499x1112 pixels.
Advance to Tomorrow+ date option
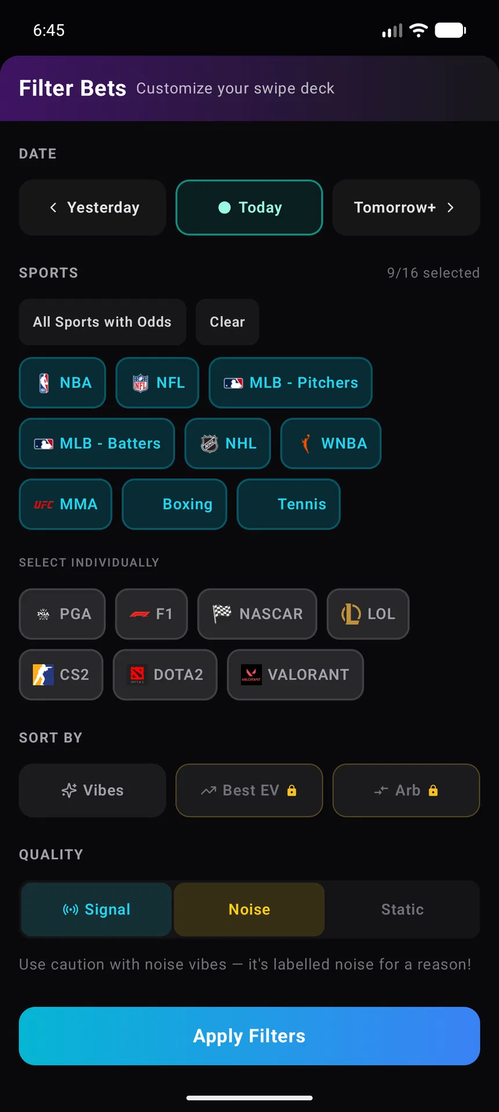(x=406, y=207)
